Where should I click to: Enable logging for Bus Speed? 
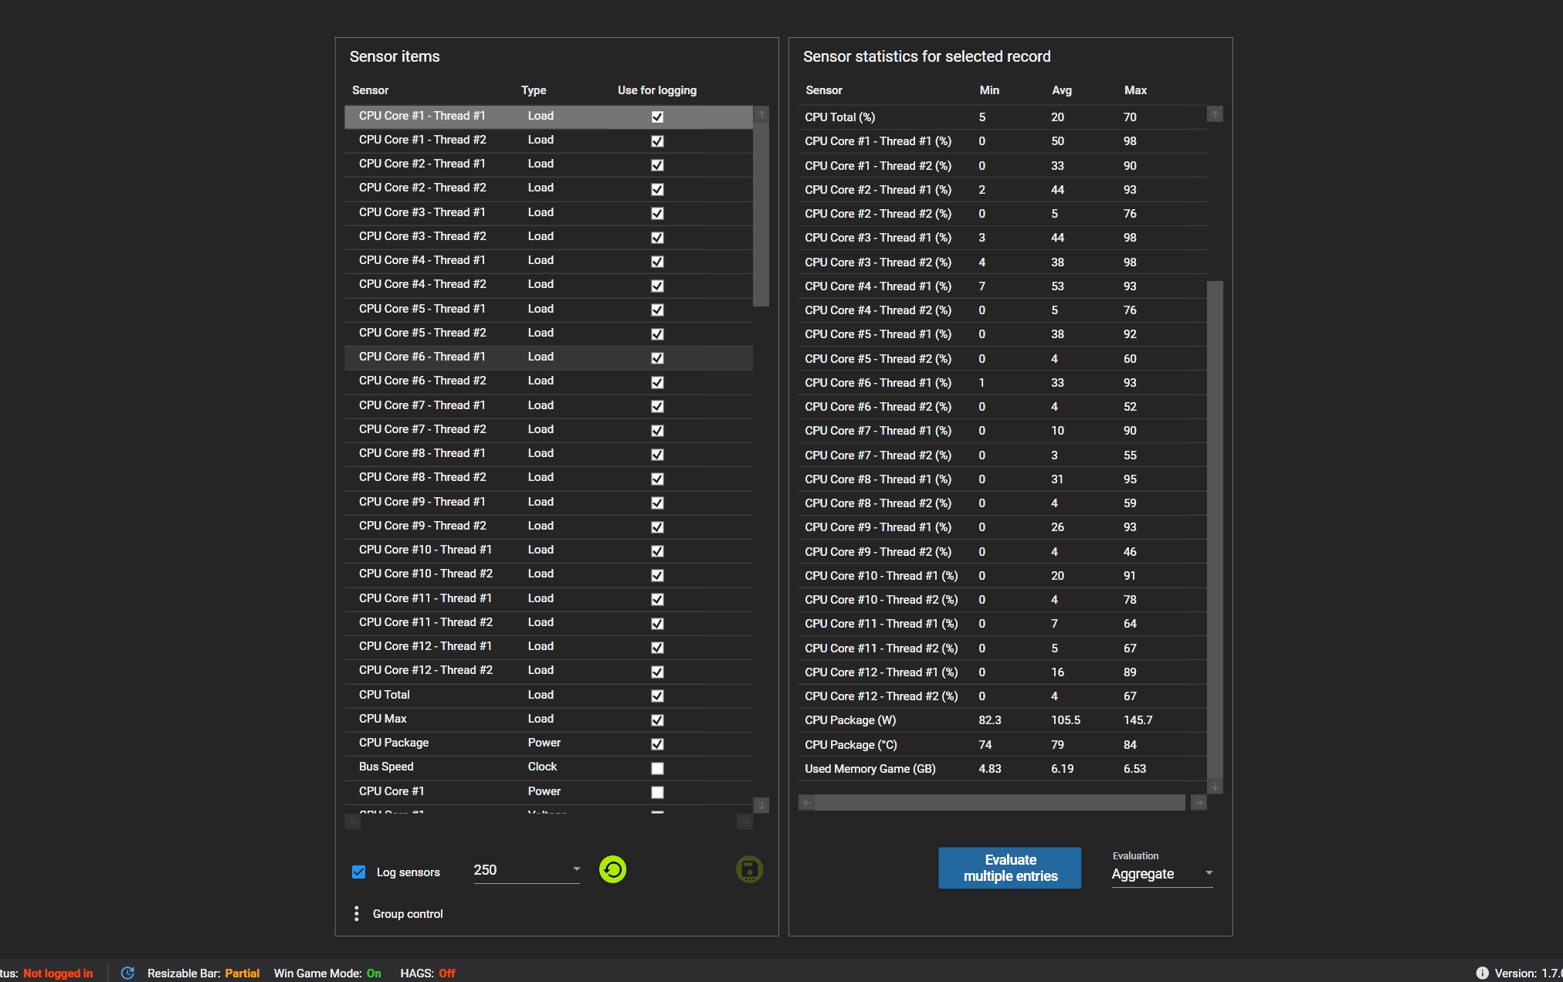pyautogui.click(x=657, y=768)
